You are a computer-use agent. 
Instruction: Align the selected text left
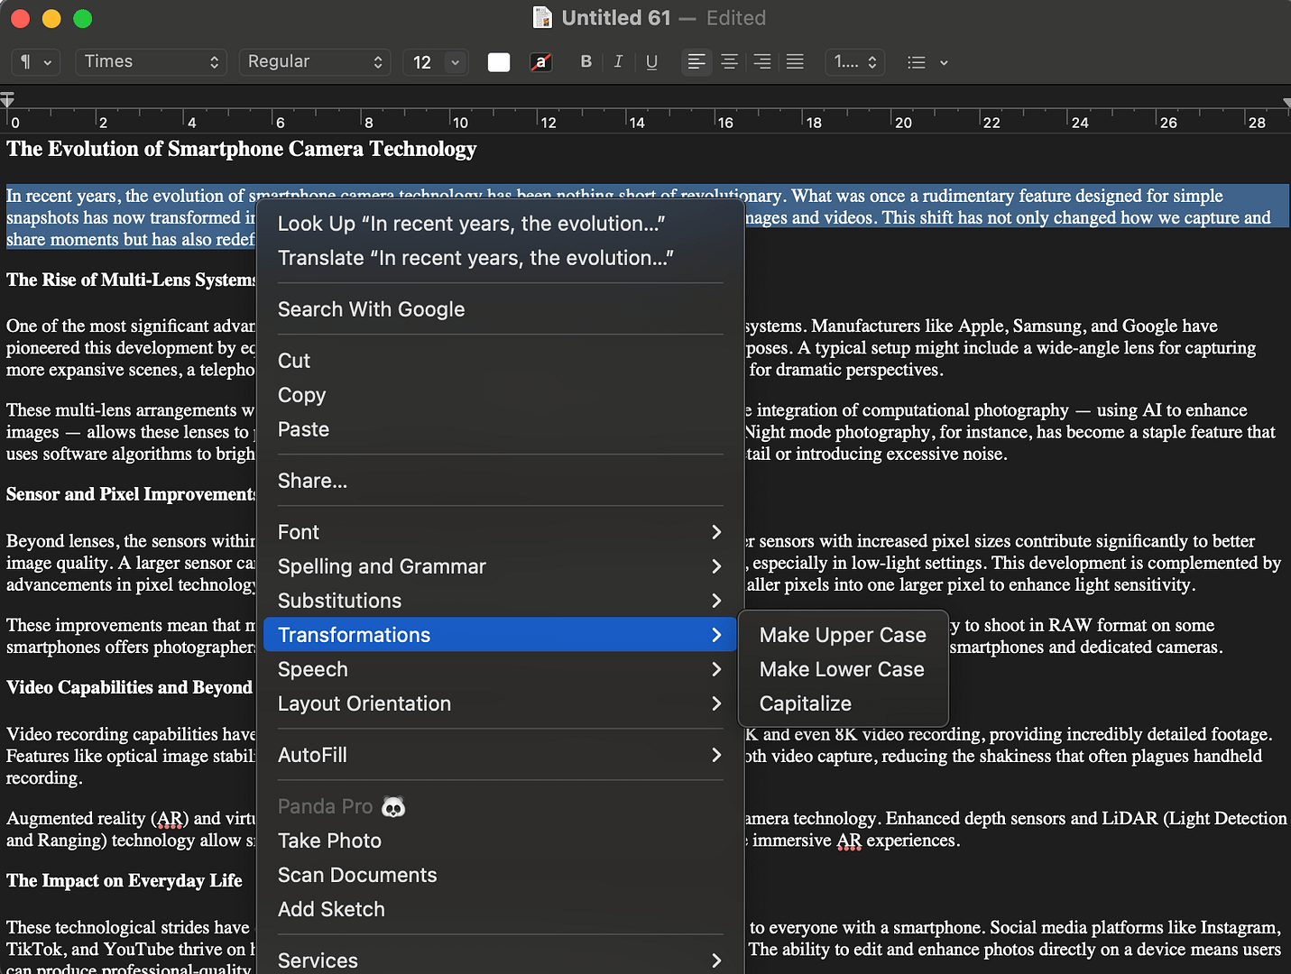[x=696, y=62]
